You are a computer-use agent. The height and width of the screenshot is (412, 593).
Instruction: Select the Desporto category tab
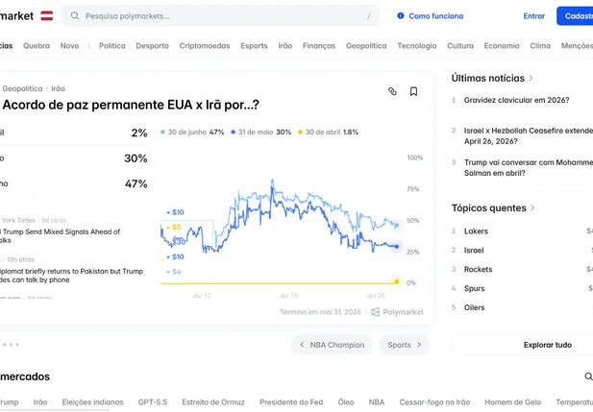point(153,46)
